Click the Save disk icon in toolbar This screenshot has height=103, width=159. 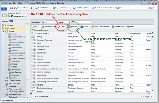[x=11, y=8]
